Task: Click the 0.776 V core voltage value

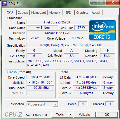Action: pyautogui.click(x=77, y=38)
